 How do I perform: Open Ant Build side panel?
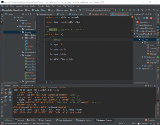[158, 18]
